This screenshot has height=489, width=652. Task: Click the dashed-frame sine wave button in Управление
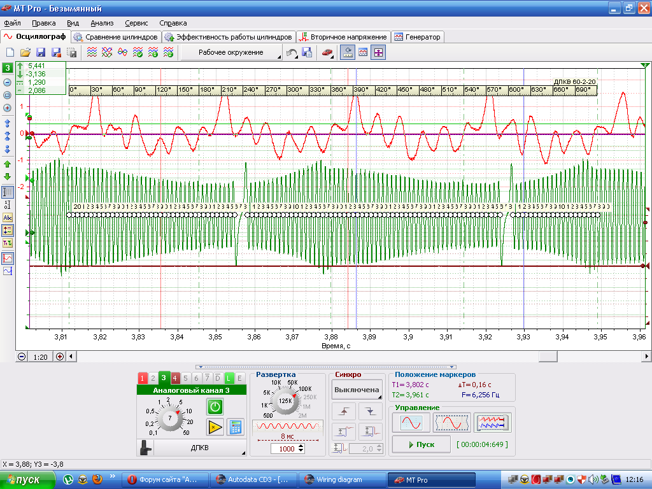tap(451, 423)
